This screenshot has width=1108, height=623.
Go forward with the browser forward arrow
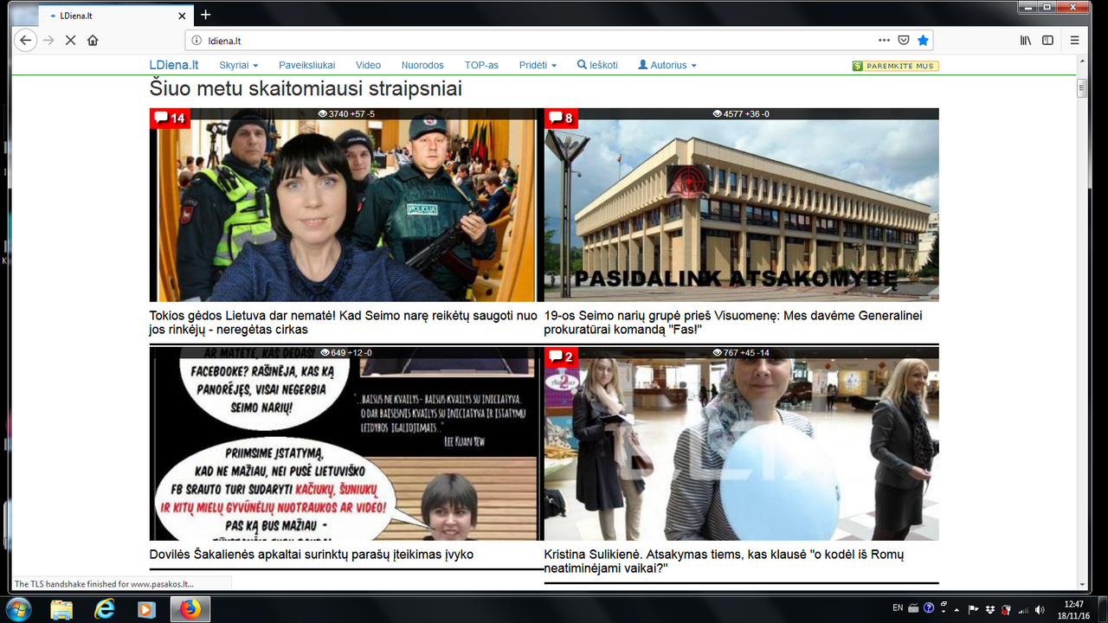tap(48, 40)
